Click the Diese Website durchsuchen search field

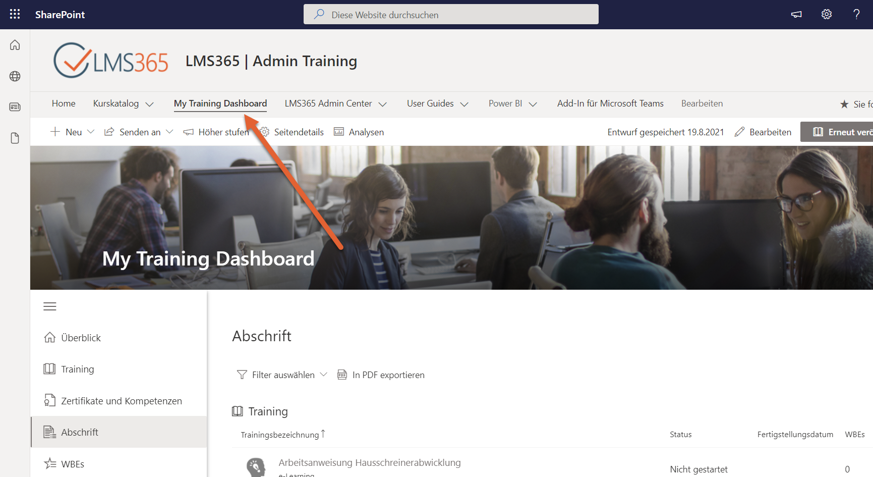coord(450,14)
